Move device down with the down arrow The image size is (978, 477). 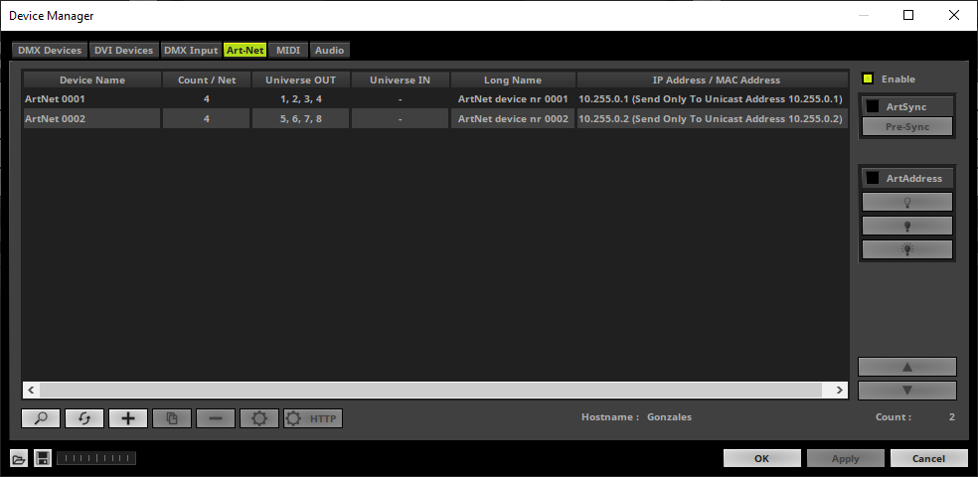pos(906,391)
